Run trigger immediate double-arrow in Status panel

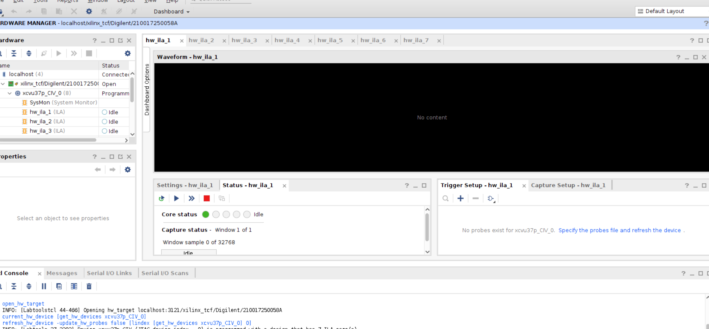(x=191, y=198)
